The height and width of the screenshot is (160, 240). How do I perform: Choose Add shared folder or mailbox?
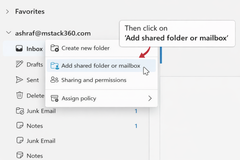pyautogui.click(x=101, y=66)
